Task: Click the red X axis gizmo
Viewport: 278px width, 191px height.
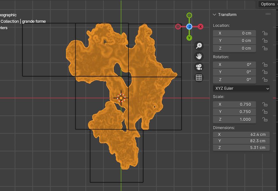Action: coord(200,27)
